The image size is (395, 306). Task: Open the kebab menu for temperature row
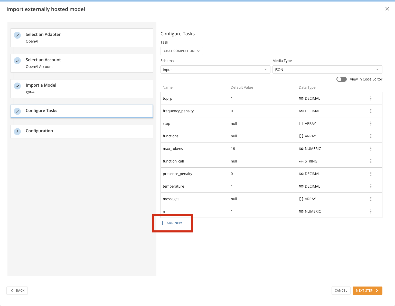coord(371,186)
